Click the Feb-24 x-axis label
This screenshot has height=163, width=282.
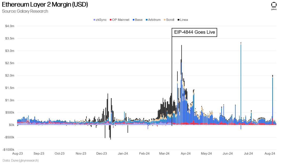(144, 154)
